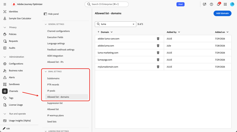Open the app switcher grid icon
Screen dimensions: 237x132
(x=225, y=4)
